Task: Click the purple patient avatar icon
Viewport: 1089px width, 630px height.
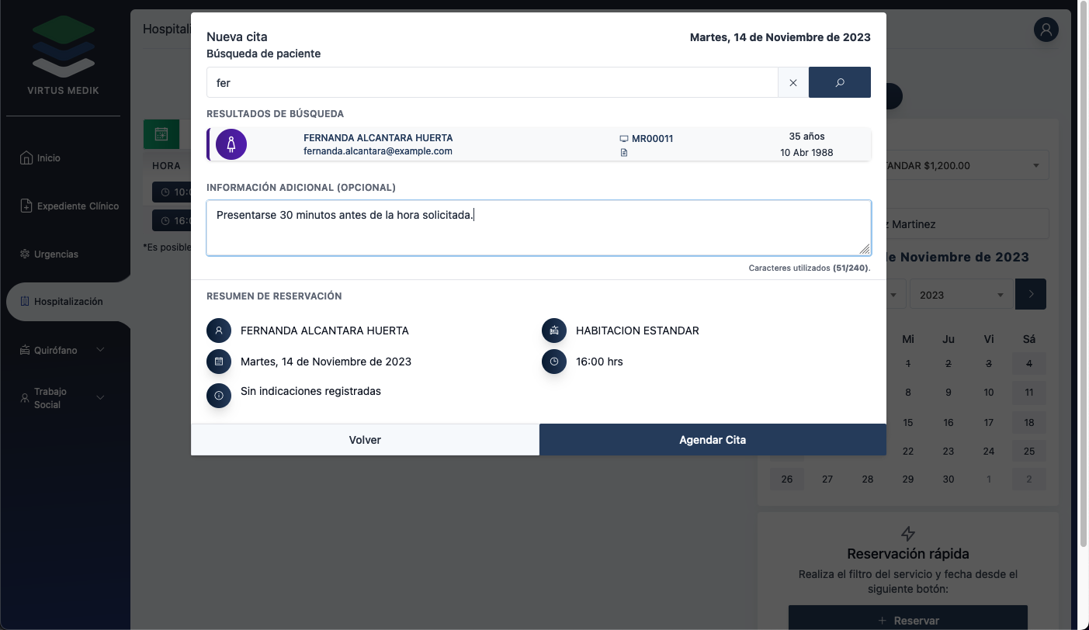Action: (x=231, y=144)
